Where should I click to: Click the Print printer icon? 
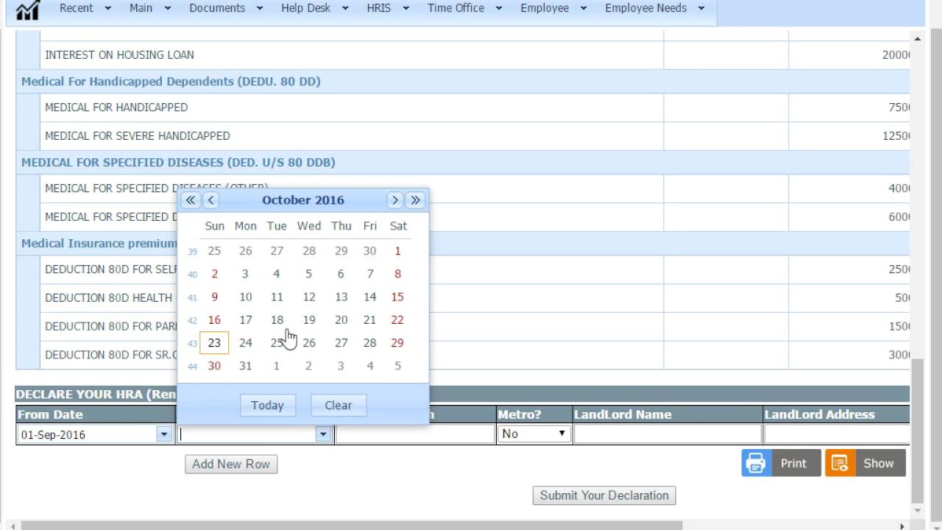pyautogui.click(x=756, y=463)
